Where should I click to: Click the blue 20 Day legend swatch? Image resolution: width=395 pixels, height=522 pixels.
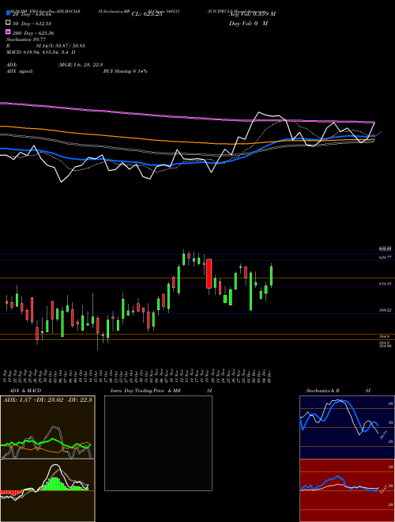coord(8,13)
